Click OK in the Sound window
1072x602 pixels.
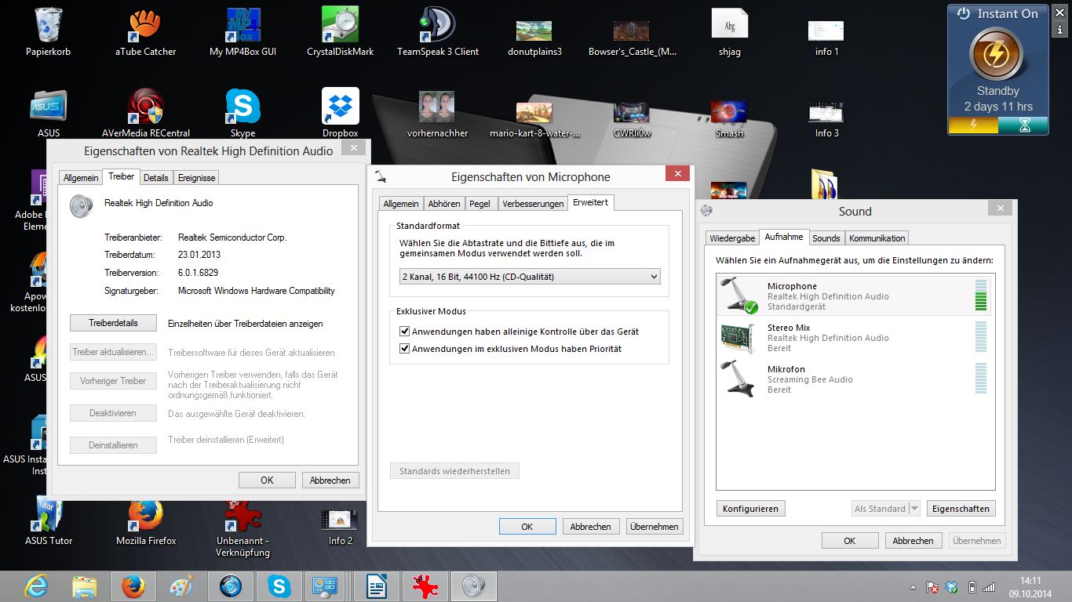click(x=850, y=540)
